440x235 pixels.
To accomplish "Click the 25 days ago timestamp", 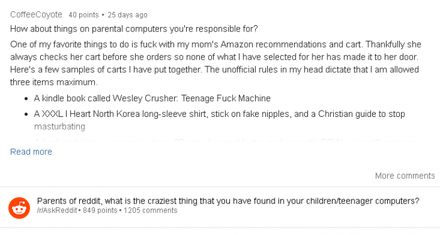I will pos(128,15).
